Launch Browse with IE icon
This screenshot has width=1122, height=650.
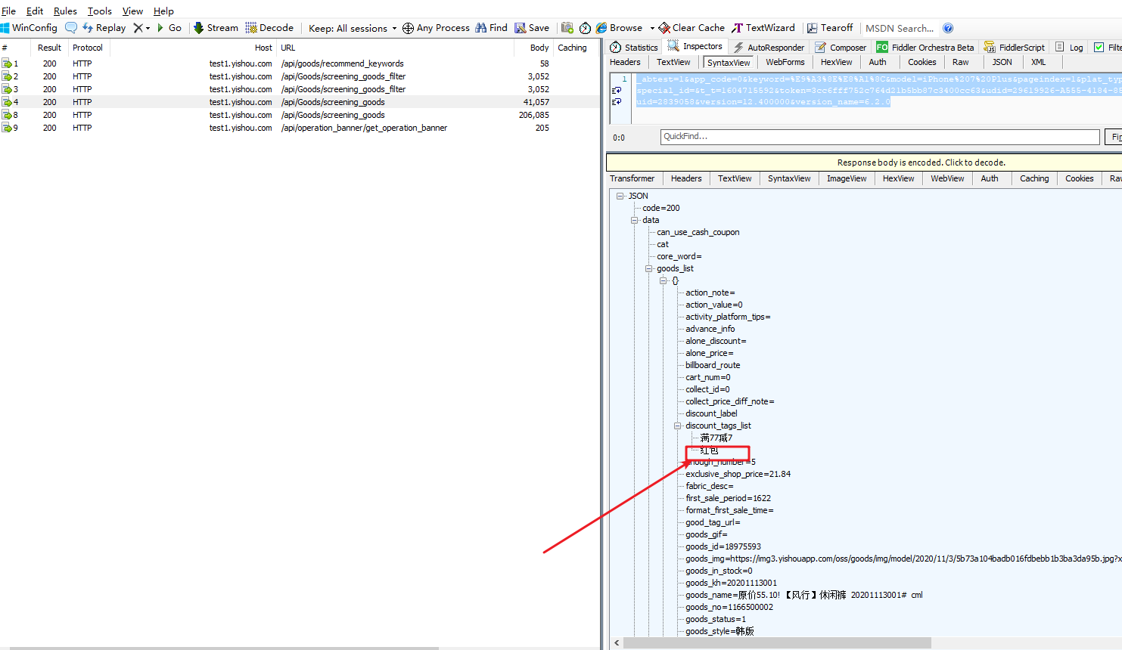[x=619, y=28]
